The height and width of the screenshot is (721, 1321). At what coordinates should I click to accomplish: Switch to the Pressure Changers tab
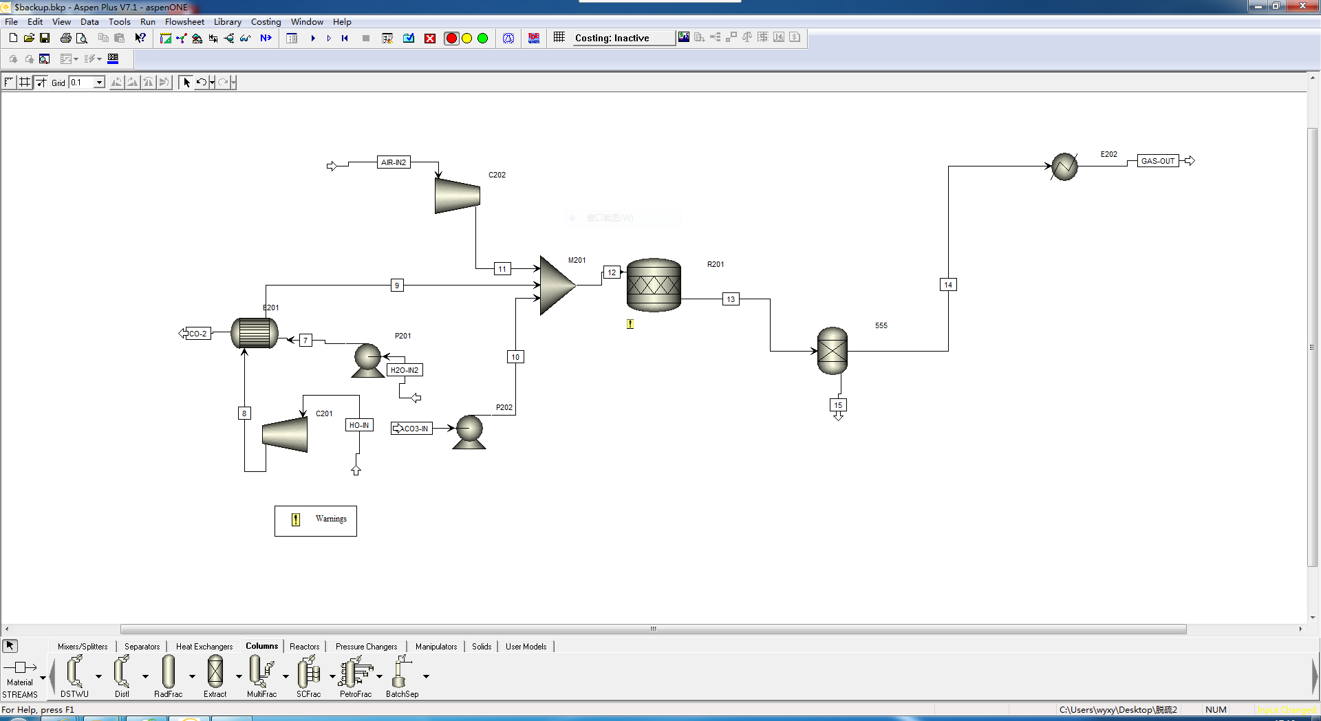(366, 647)
